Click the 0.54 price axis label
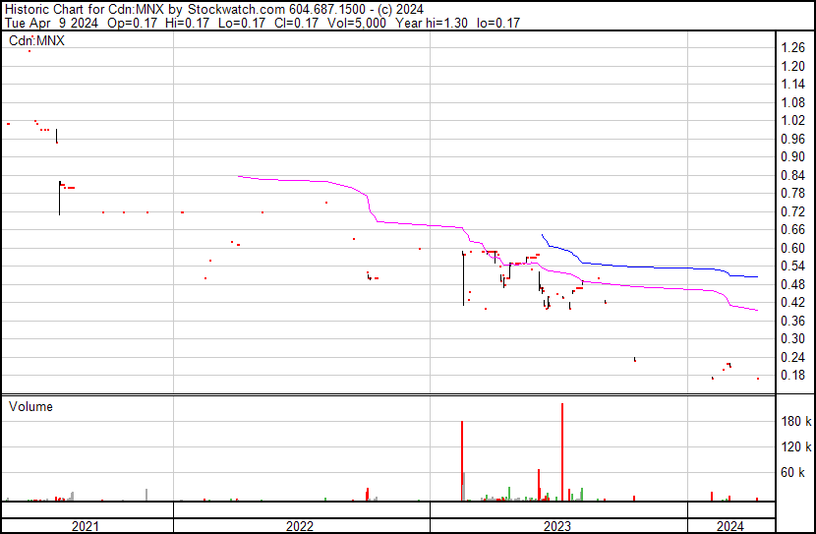Screen dimensions: 816x534 coord(793,267)
